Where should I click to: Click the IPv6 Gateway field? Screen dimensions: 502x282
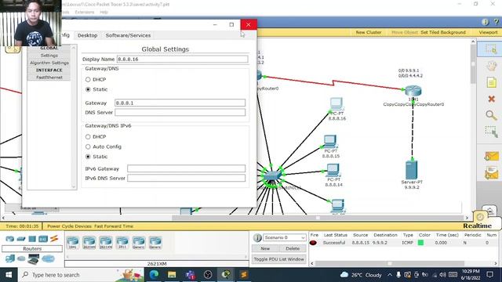[187, 168]
